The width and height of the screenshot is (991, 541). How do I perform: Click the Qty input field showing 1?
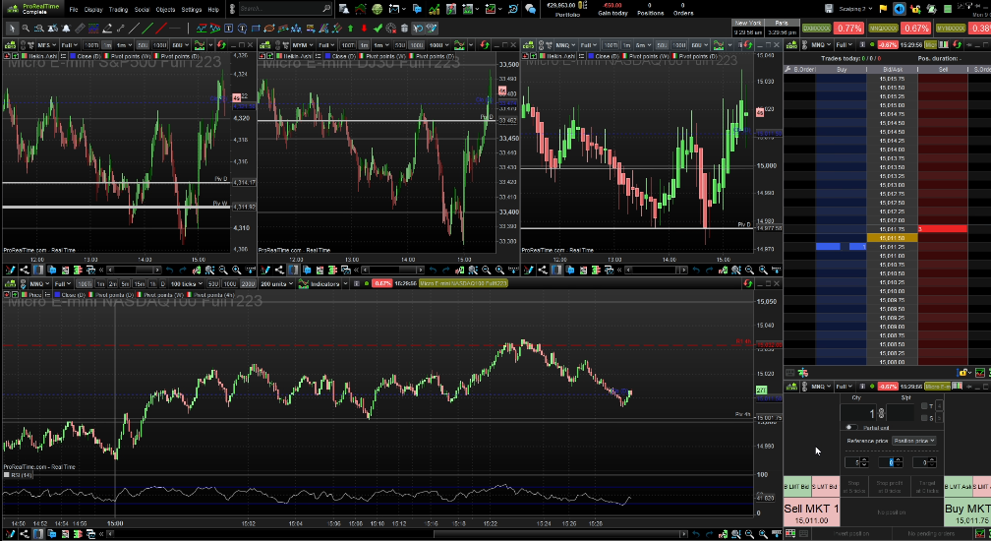pos(858,413)
